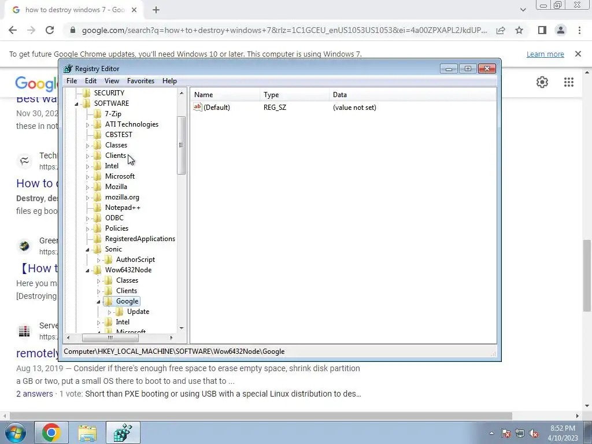The width and height of the screenshot is (592, 444).
Task: Select the 7-Zip key folder icon
Action: [97, 114]
